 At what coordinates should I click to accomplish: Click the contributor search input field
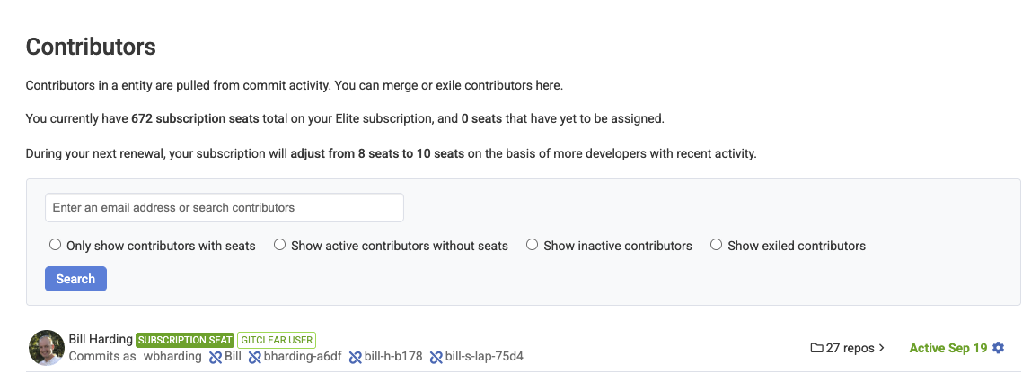click(x=225, y=207)
